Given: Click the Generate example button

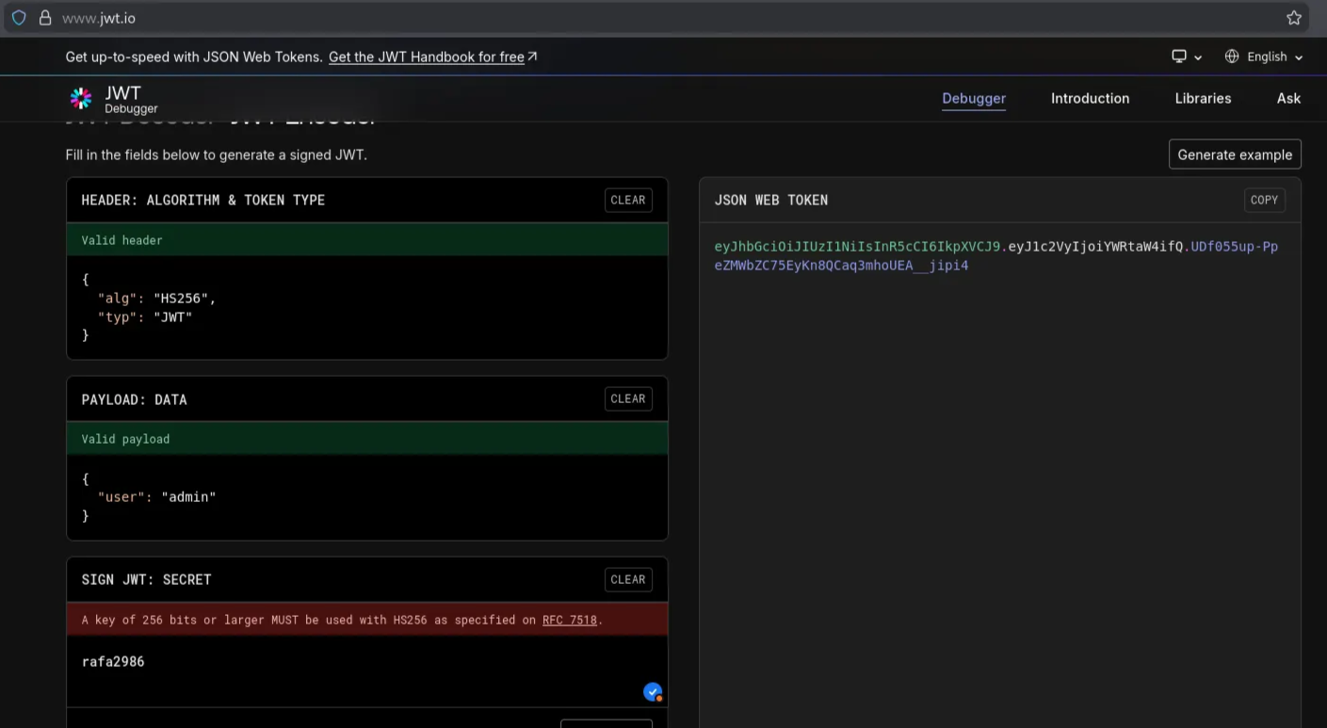Looking at the screenshot, I should tap(1235, 154).
